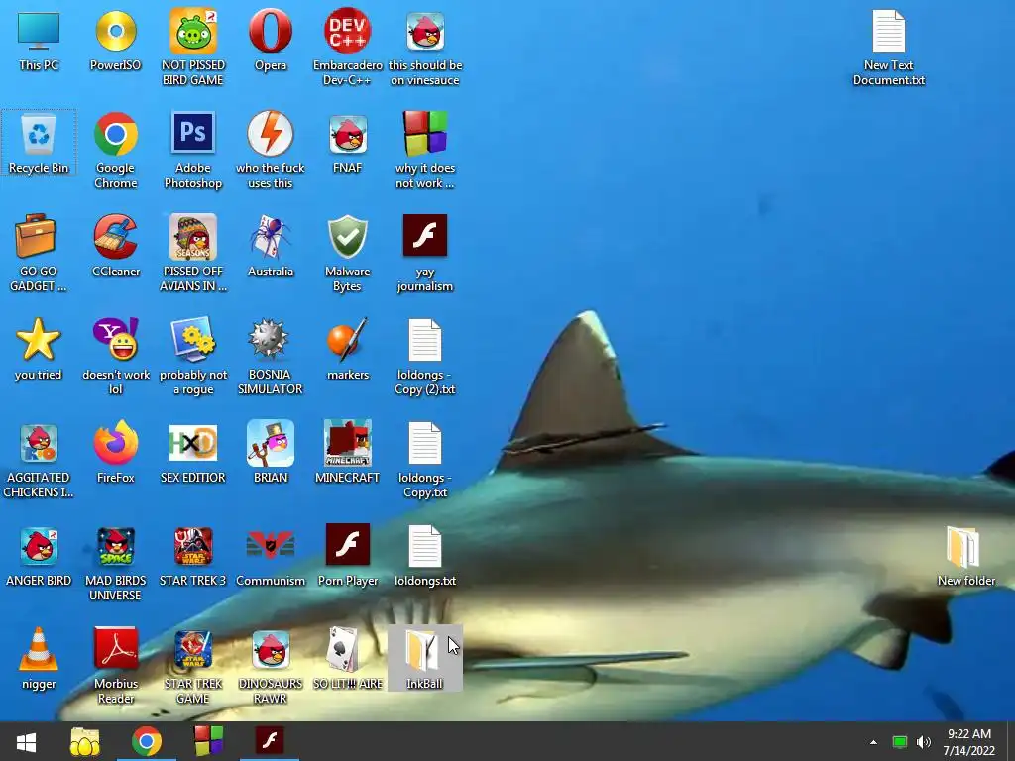Click the NOT PISSED BIRD GAME shortcut

pos(193,48)
